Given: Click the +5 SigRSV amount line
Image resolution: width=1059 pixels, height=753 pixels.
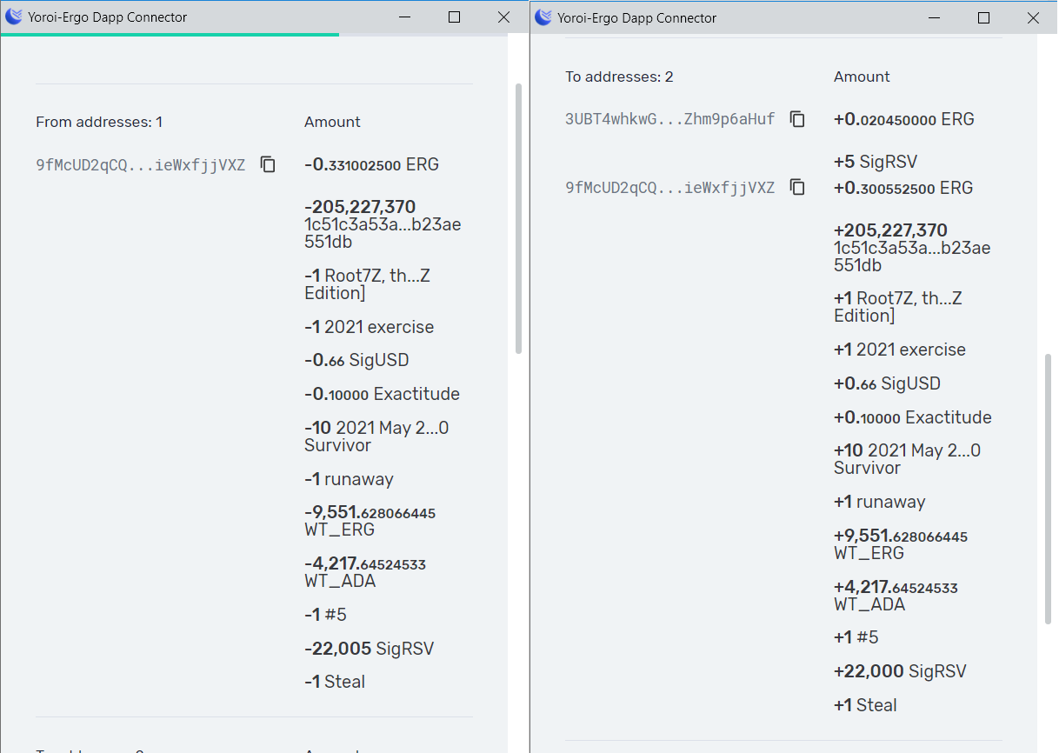Looking at the screenshot, I should pyautogui.click(x=876, y=162).
